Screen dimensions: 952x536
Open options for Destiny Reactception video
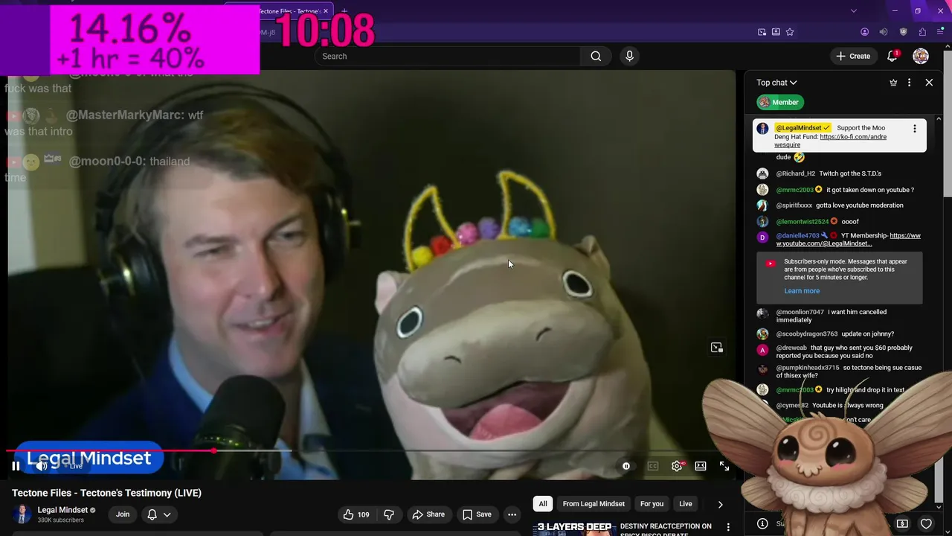pos(728,528)
